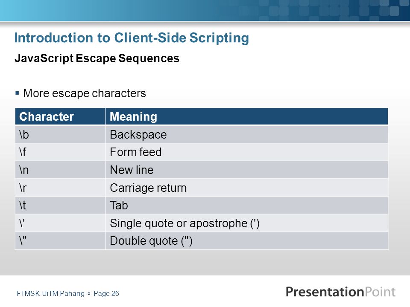Click the Double quote meaning cell
The width and height of the screenshot is (410, 307).
tap(247, 241)
